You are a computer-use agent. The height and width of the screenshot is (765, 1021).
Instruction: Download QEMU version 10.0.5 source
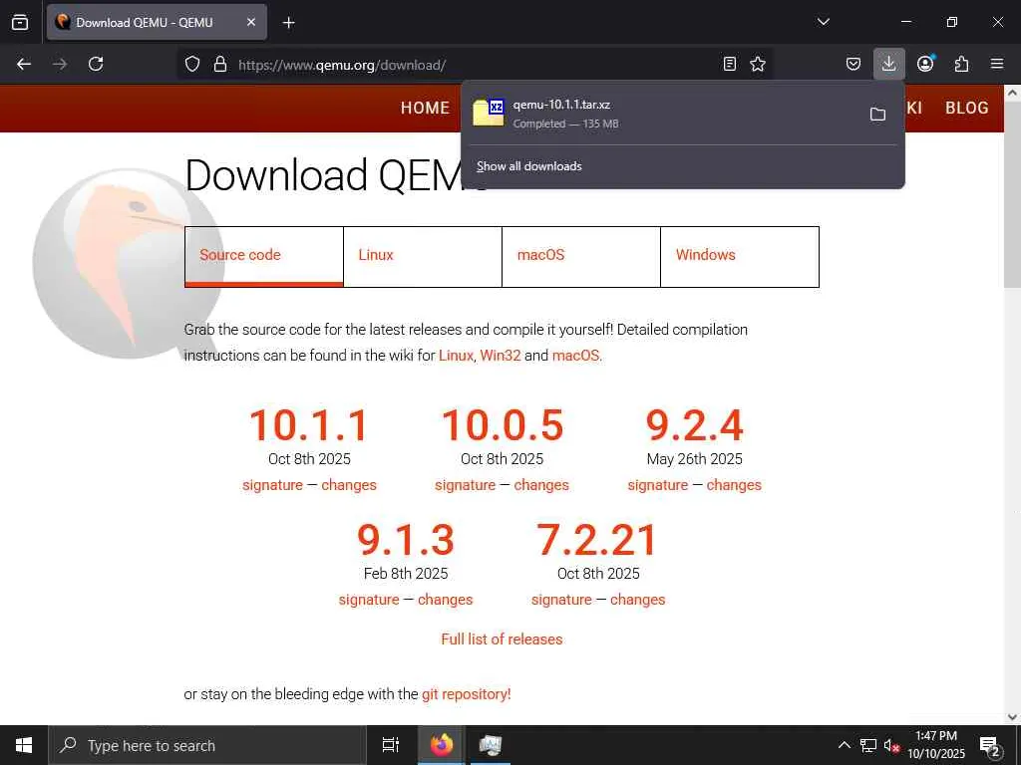503,425
